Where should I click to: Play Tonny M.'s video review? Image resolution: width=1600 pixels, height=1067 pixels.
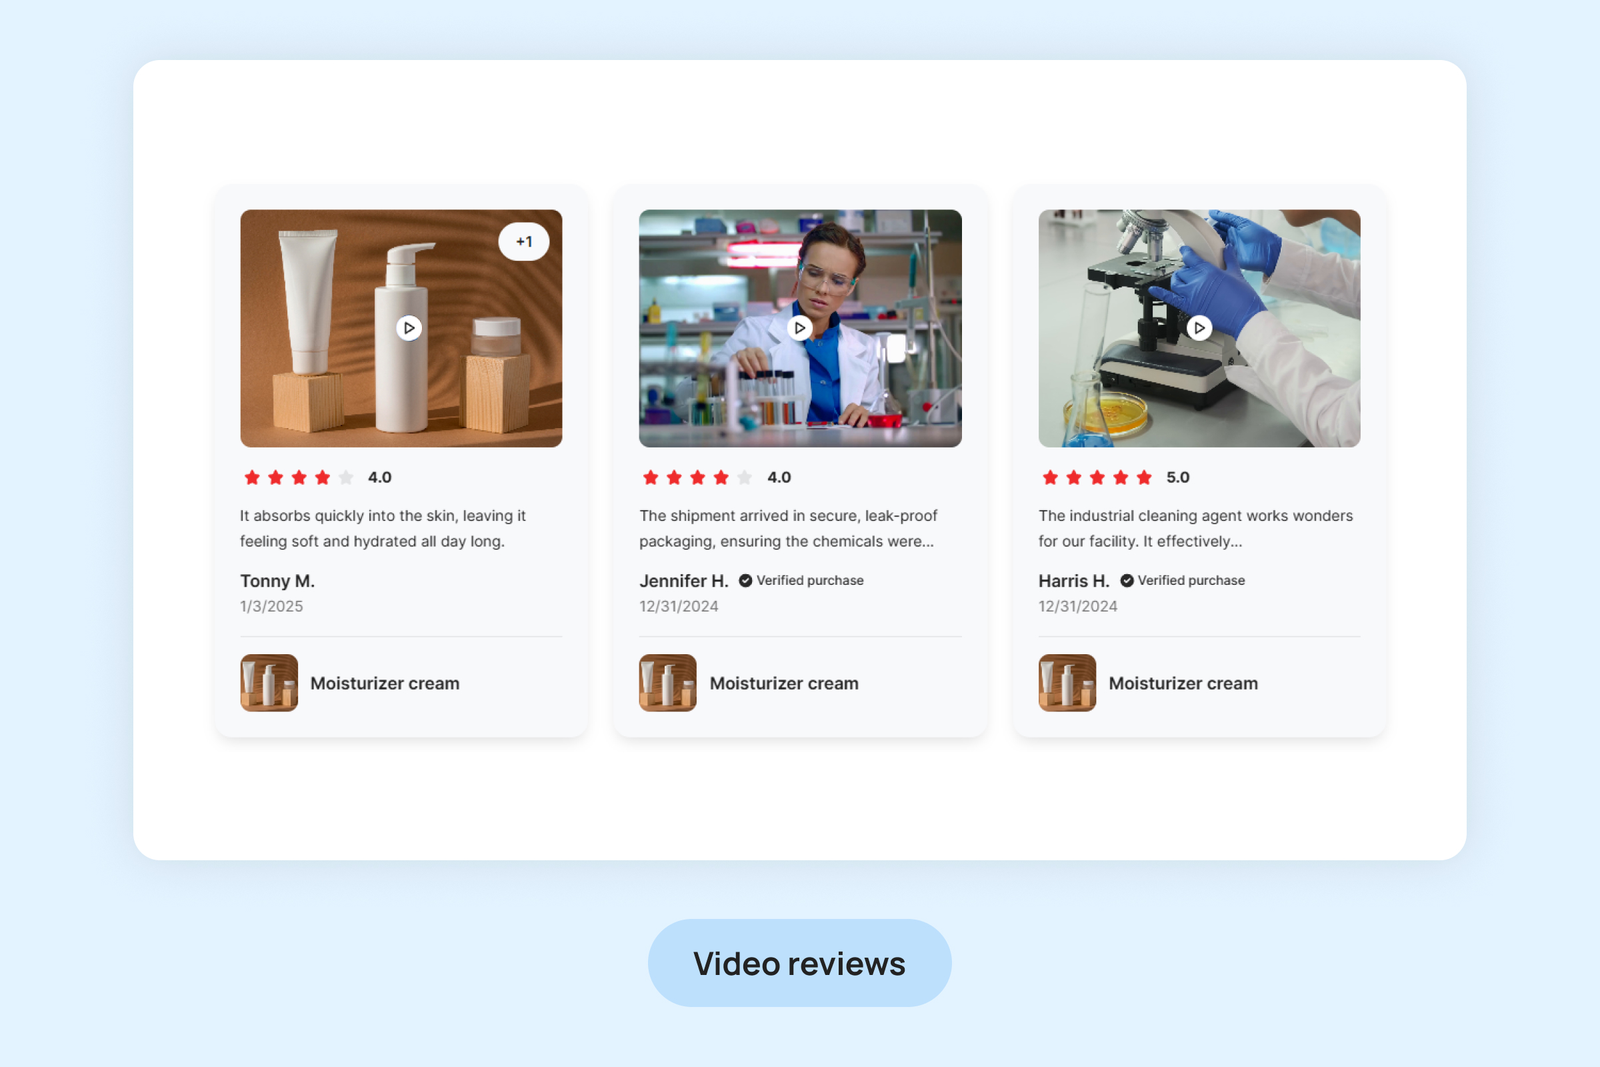(409, 328)
